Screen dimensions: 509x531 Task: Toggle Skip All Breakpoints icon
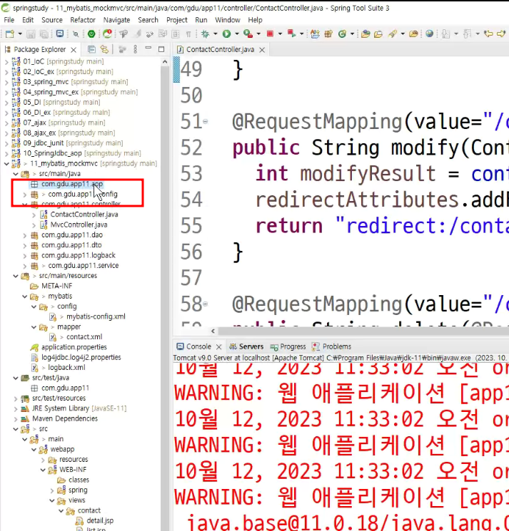[76, 34]
